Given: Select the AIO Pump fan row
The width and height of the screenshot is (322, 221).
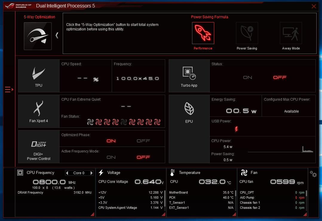Looking at the screenshot, I should (x=272, y=198).
